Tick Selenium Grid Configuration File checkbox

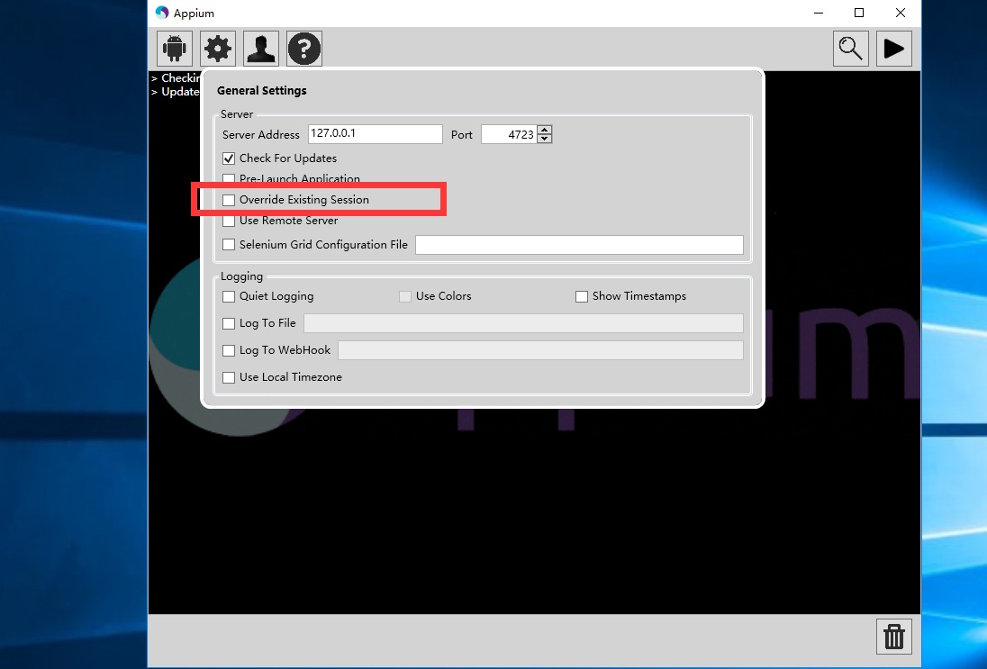[229, 244]
